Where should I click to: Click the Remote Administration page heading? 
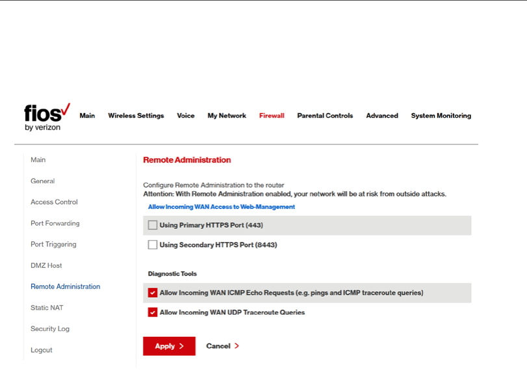pyautogui.click(x=187, y=160)
